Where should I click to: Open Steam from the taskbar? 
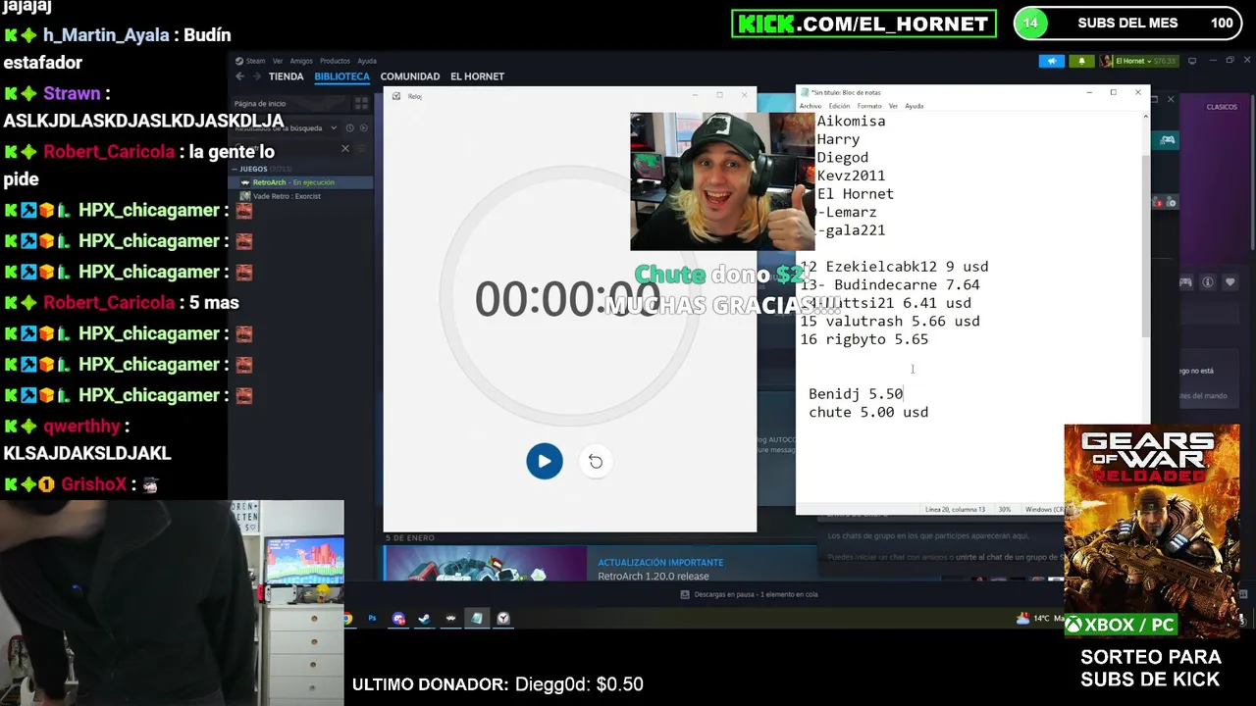pos(424,619)
